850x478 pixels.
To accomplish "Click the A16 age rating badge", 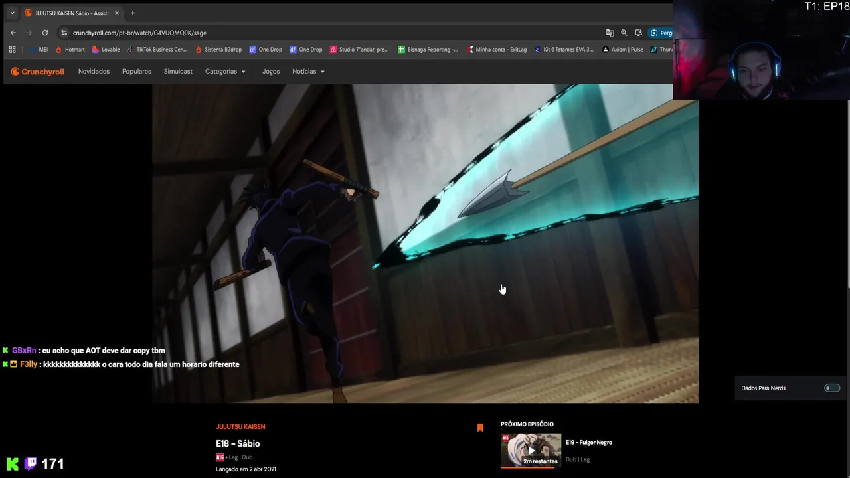I will tap(219, 457).
